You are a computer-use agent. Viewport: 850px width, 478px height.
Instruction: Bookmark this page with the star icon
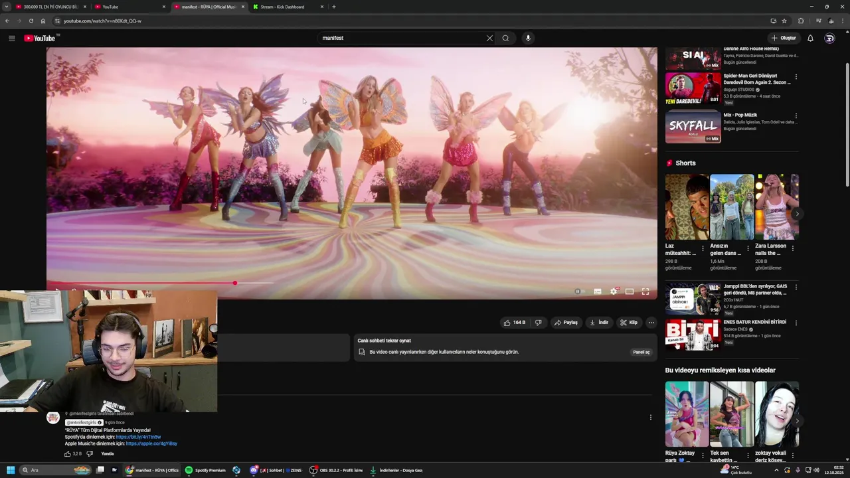[x=784, y=21]
